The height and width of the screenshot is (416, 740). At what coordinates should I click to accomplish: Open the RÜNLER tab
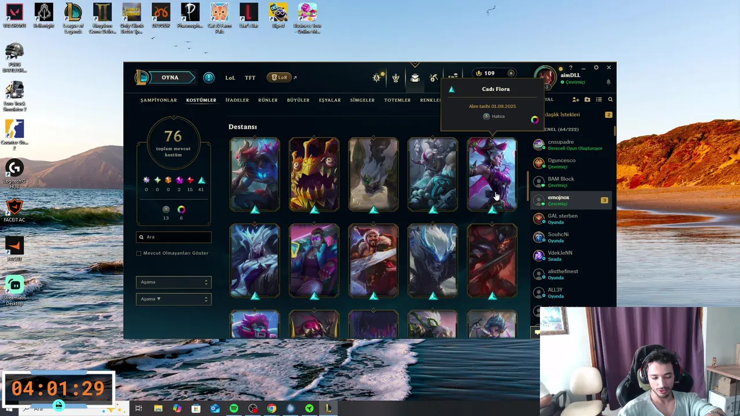coord(268,100)
